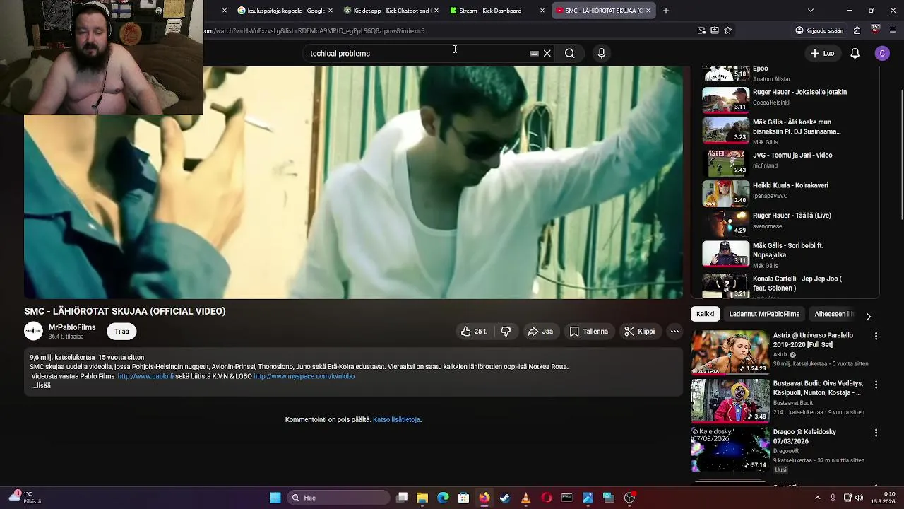Image resolution: width=904 pixels, height=509 pixels.
Task: Play Ruger Hauer - Täällä (Live)
Action: (790, 222)
